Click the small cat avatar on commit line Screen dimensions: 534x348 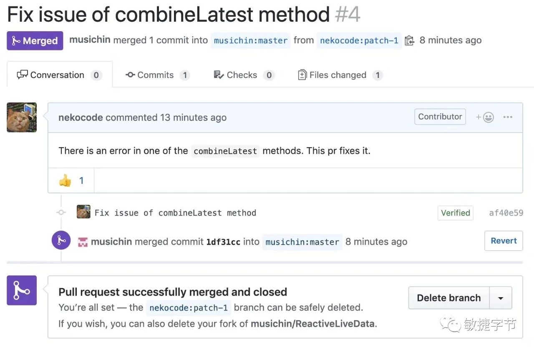click(x=83, y=212)
